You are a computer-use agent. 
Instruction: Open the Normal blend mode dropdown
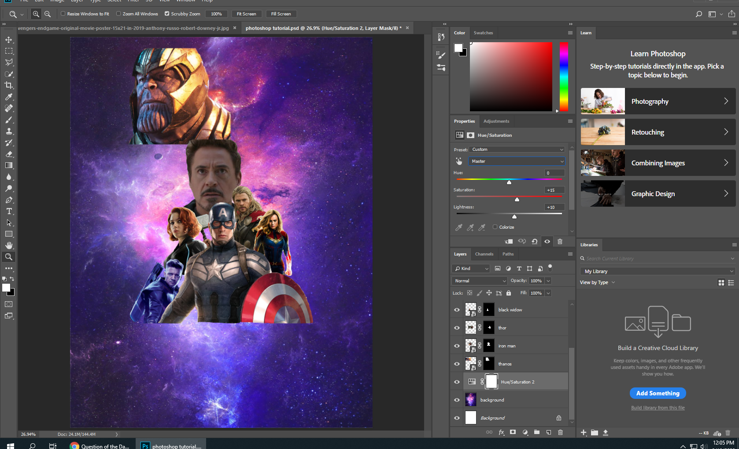480,281
